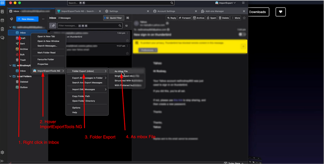Archive the open message

(199, 18)
